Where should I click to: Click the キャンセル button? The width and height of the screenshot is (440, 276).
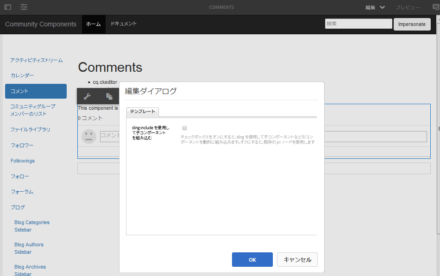(x=297, y=259)
